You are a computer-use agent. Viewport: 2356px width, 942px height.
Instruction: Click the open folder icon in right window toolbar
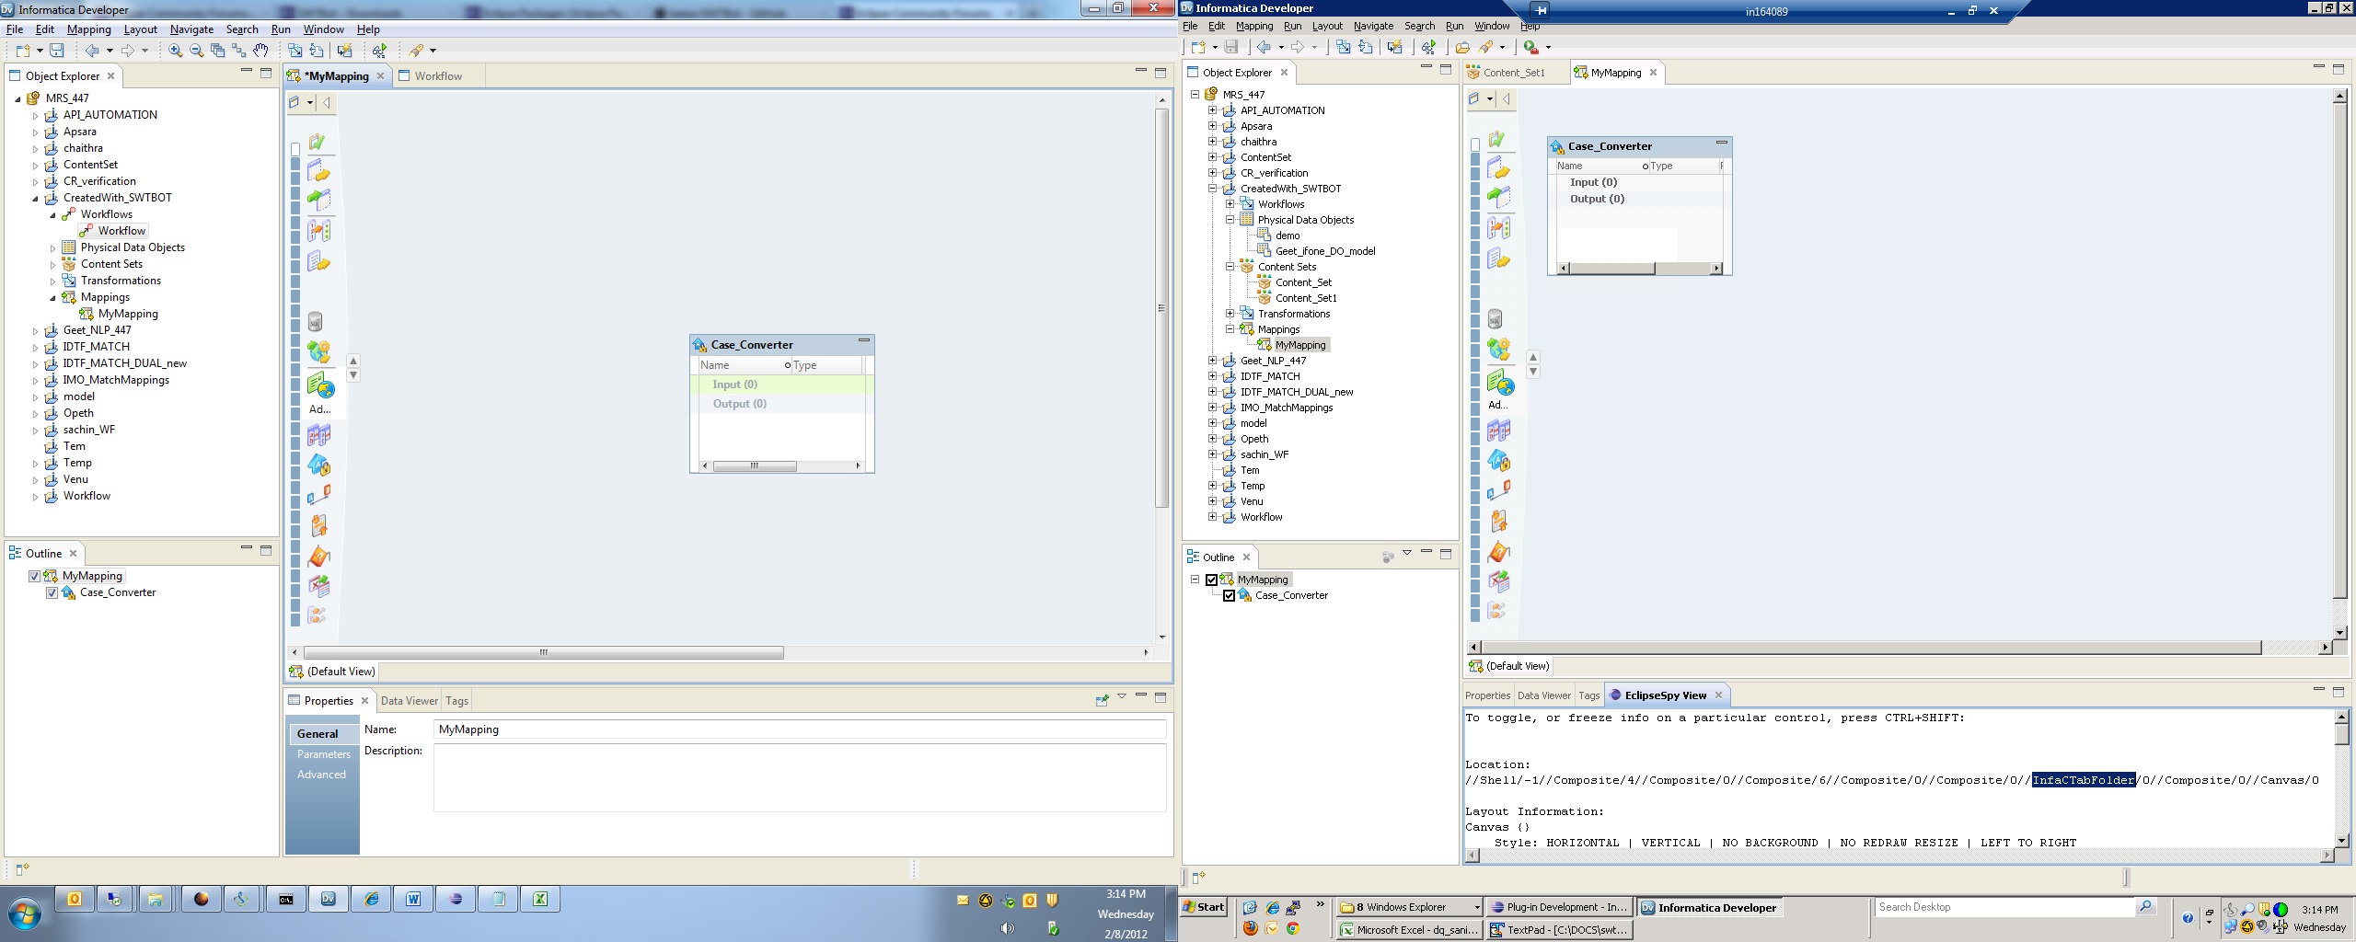click(x=1462, y=47)
